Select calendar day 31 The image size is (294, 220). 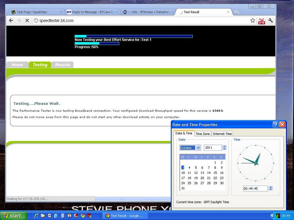(183, 188)
